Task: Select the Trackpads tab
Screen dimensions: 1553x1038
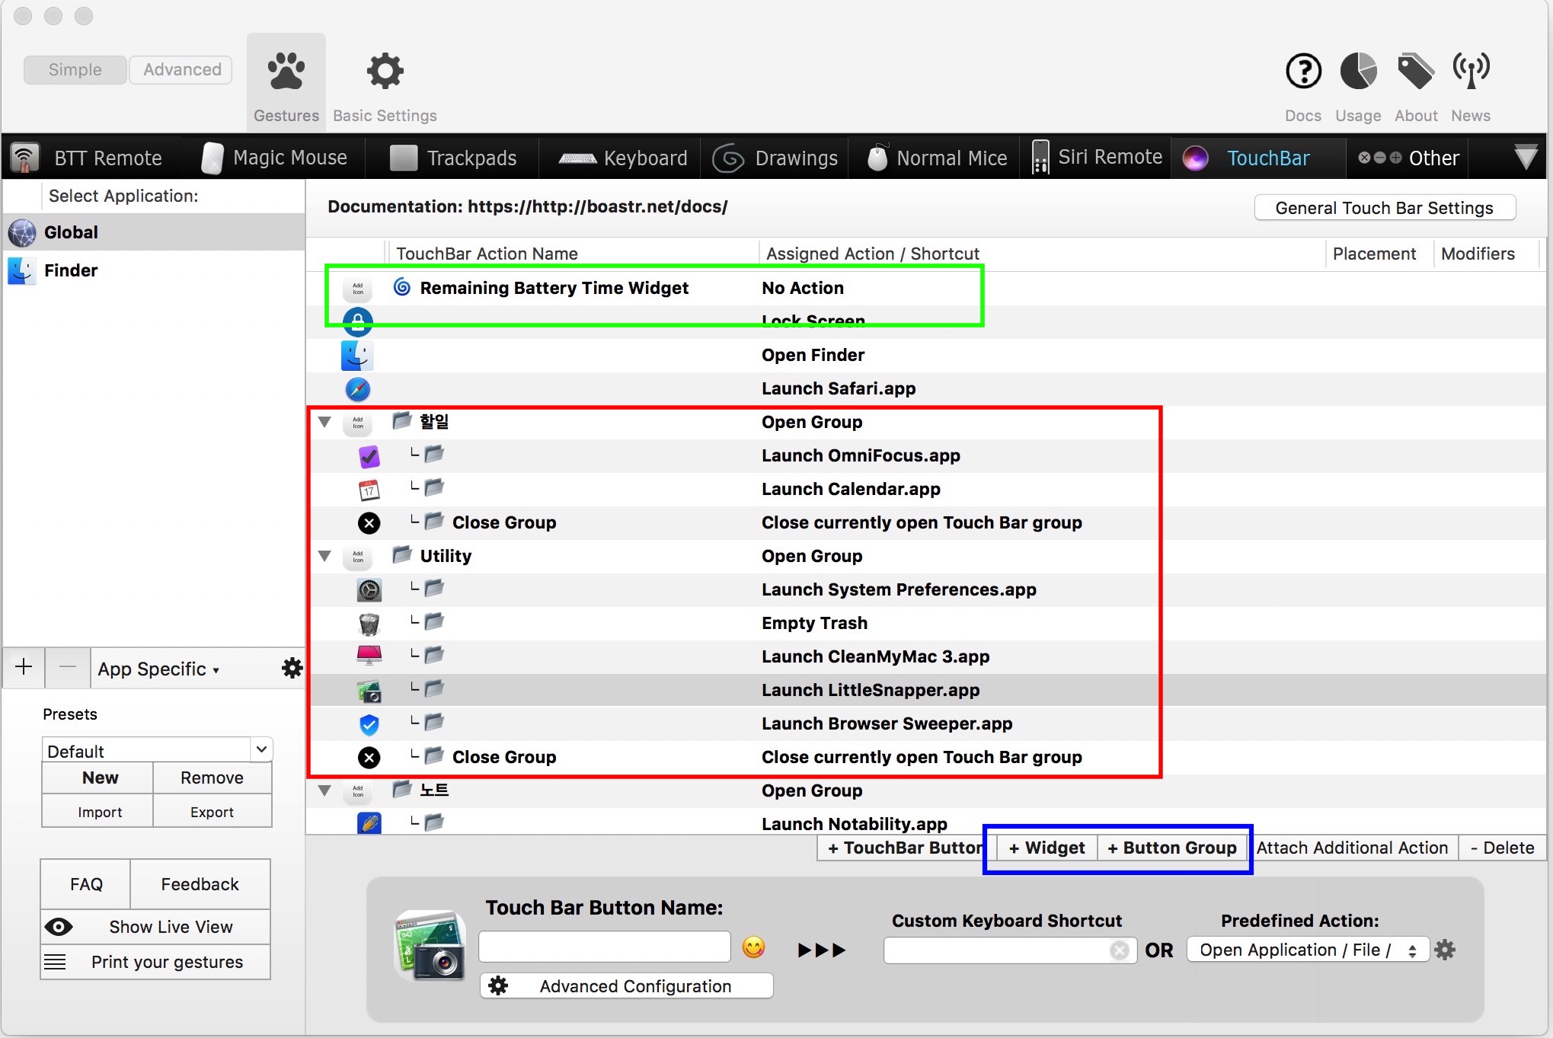Action: point(453,158)
